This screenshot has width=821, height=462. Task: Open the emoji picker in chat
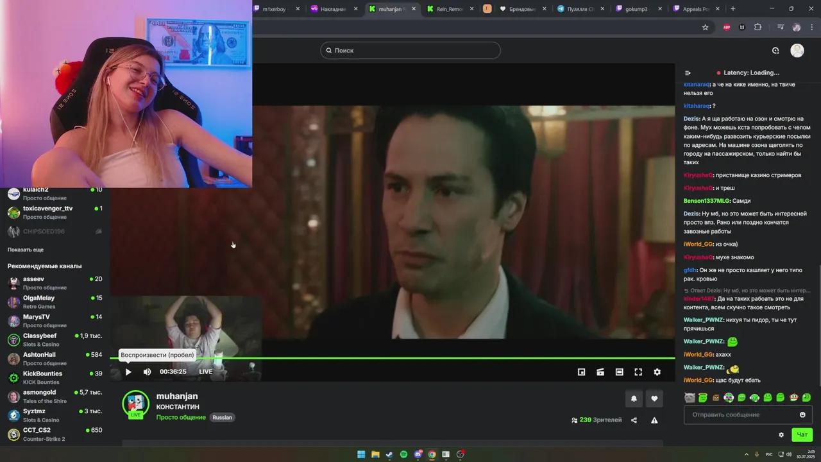[x=802, y=415]
